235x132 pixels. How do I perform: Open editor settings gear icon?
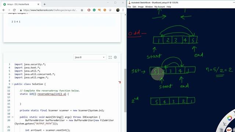coord(115,57)
